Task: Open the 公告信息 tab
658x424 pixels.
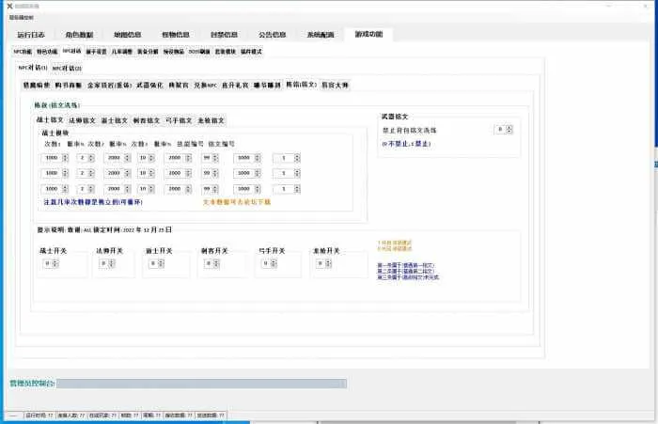Action: pos(273,35)
